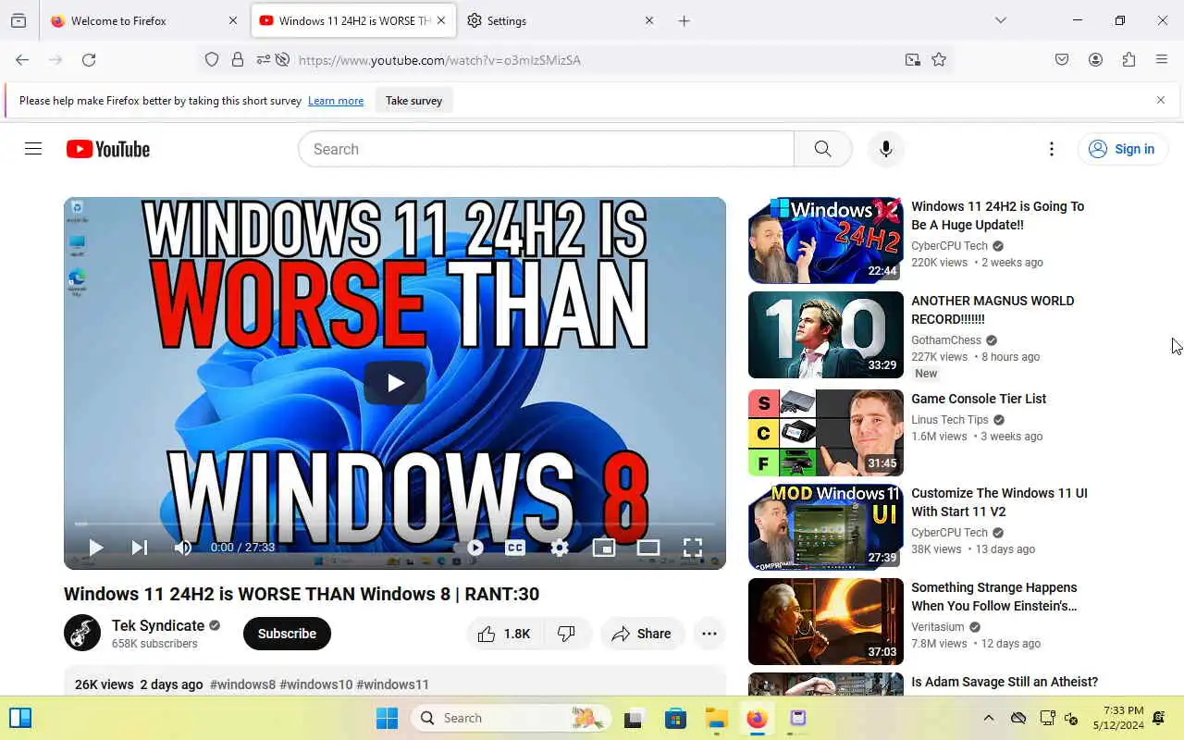Take the Firefox survey
Viewport: 1184px width, 740px height.
click(x=413, y=101)
